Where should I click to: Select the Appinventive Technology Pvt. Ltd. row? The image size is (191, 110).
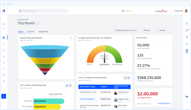coord(104,106)
